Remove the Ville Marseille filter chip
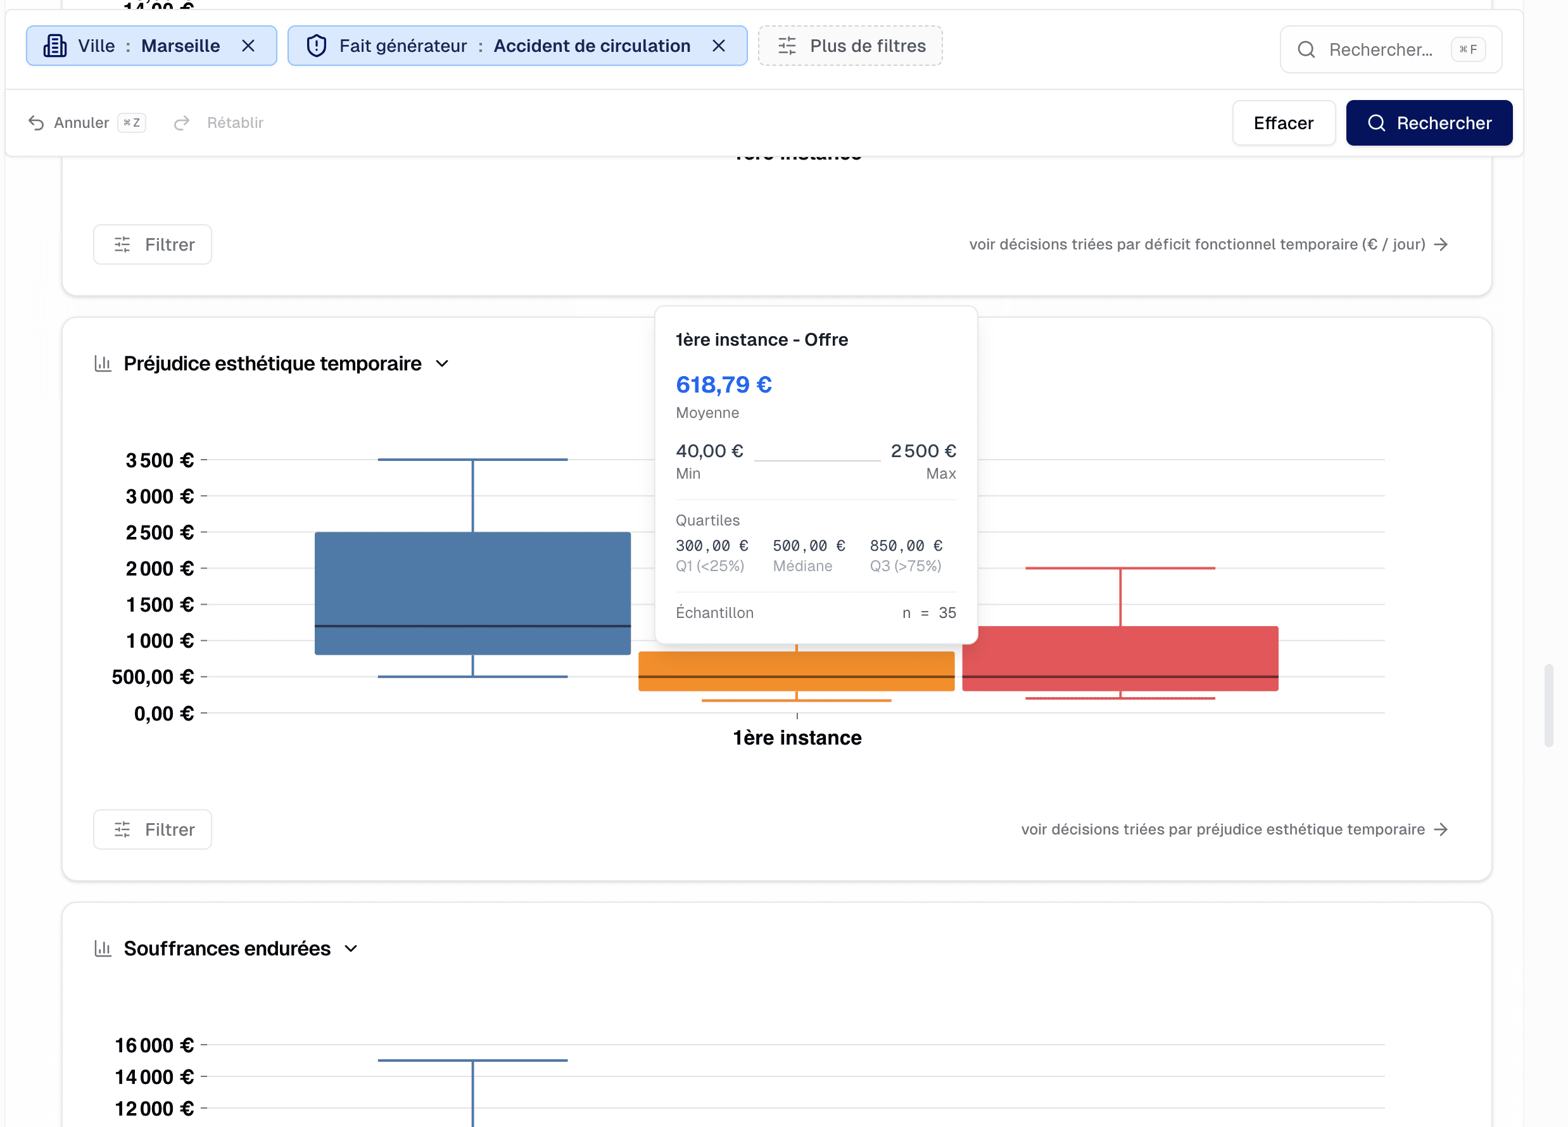Viewport: 1568px width, 1127px height. [x=248, y=46]
